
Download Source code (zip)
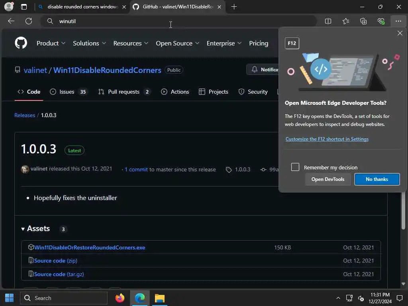click(x=56, y=261)
